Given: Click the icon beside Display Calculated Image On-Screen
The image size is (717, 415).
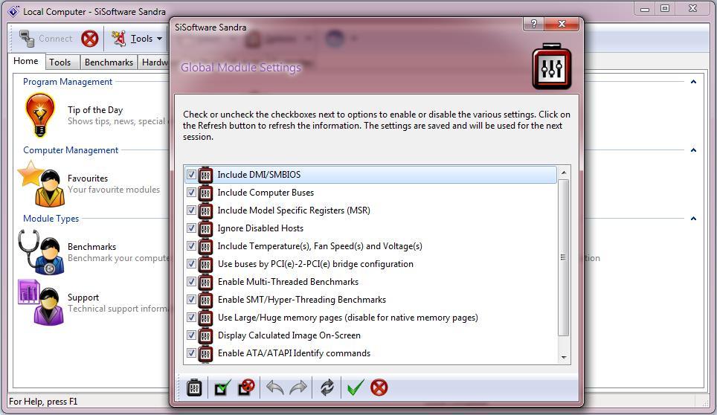Looking at the screenshot, I should [x=205, y=335].
